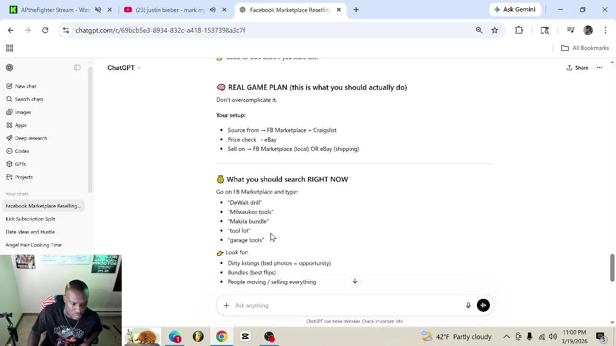
Task: Bookmark this page with star icon
Action: (495, 30)
